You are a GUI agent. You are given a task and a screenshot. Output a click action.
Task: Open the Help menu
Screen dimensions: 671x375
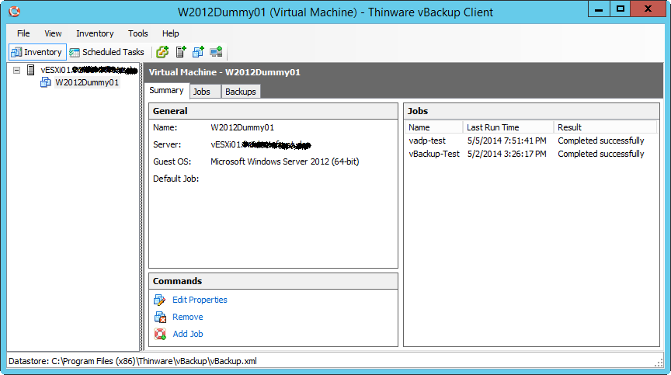[170, 33]
